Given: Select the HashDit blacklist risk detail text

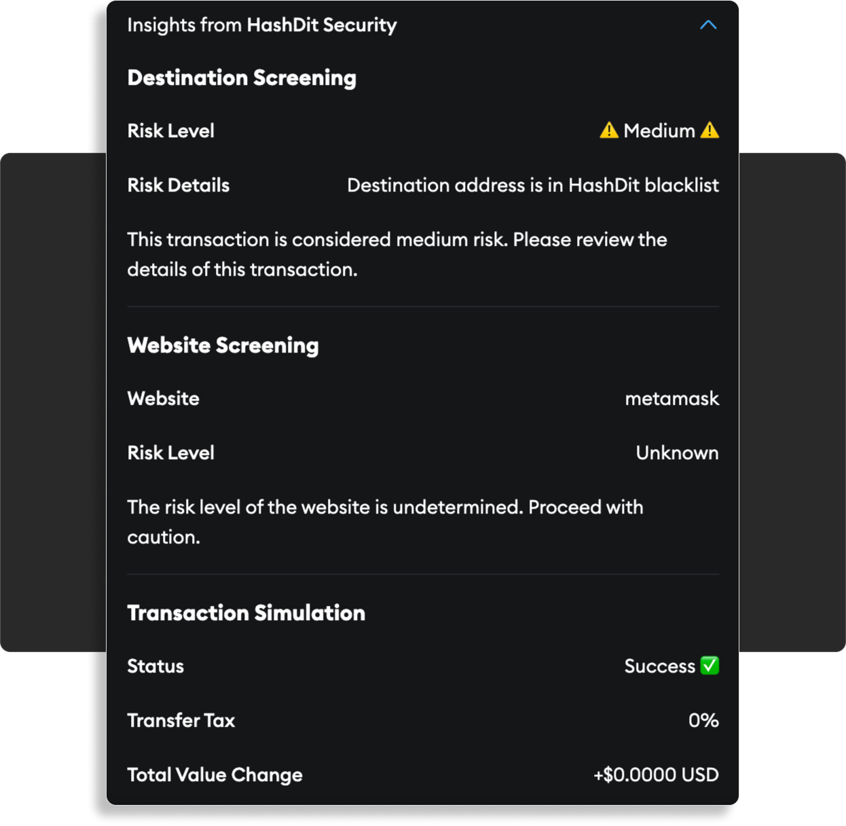Looking at the screenshot, I should click(x=532, y=185).
